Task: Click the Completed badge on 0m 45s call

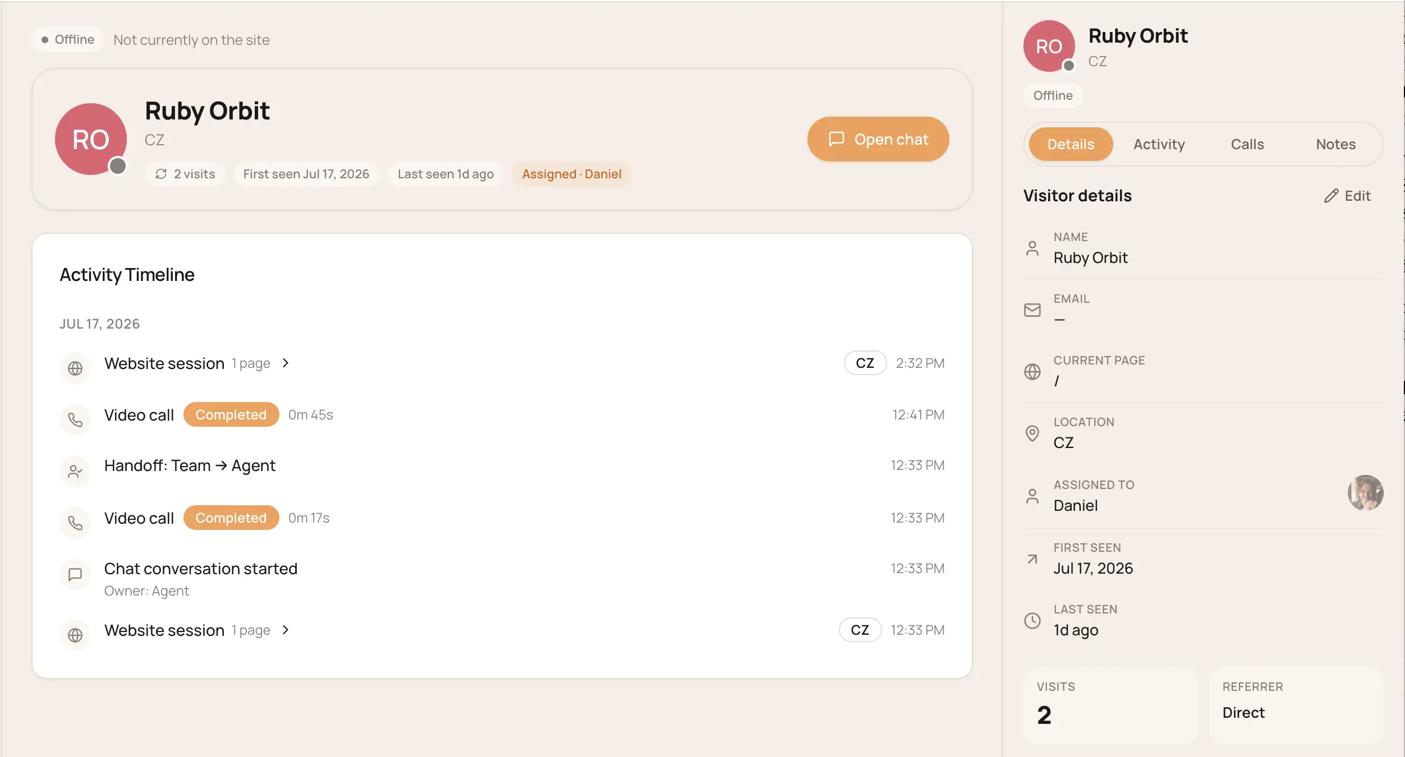Action: tap(231, 414)
